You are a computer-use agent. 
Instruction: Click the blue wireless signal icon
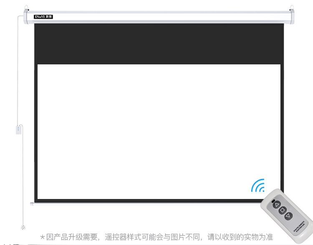258,185
